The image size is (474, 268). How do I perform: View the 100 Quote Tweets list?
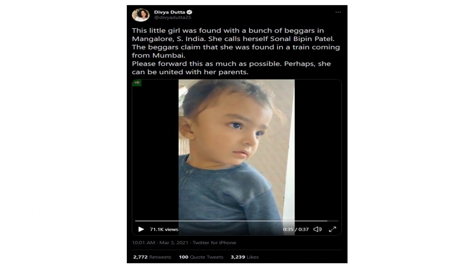click(201, 257)
